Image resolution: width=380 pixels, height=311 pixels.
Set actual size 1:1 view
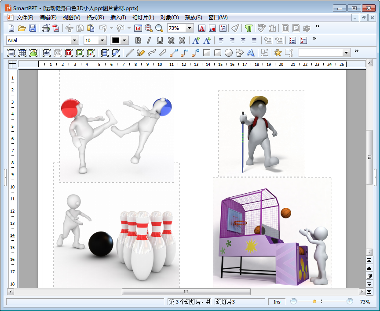[x=138, y=28]
